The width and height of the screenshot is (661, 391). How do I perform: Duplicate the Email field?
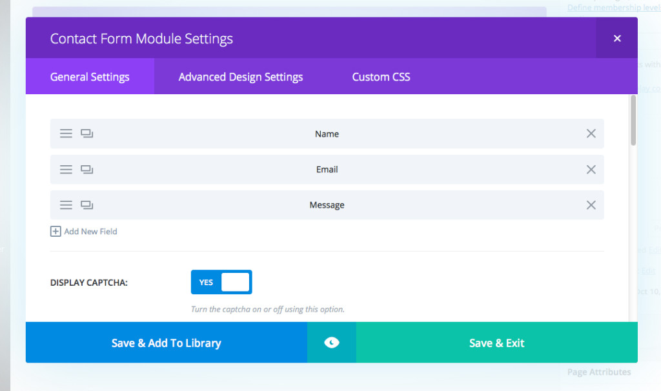[86, 169]
